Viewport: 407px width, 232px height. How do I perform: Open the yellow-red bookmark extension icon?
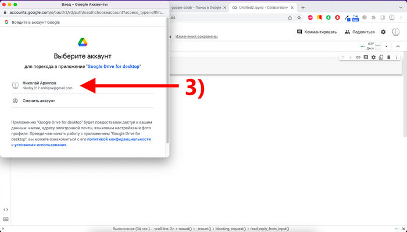coord(319,17)
